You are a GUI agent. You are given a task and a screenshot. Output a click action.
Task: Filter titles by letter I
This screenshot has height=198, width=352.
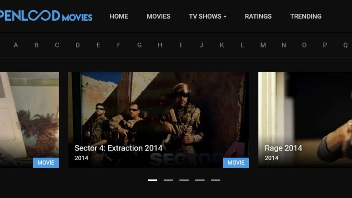(181, 45)
